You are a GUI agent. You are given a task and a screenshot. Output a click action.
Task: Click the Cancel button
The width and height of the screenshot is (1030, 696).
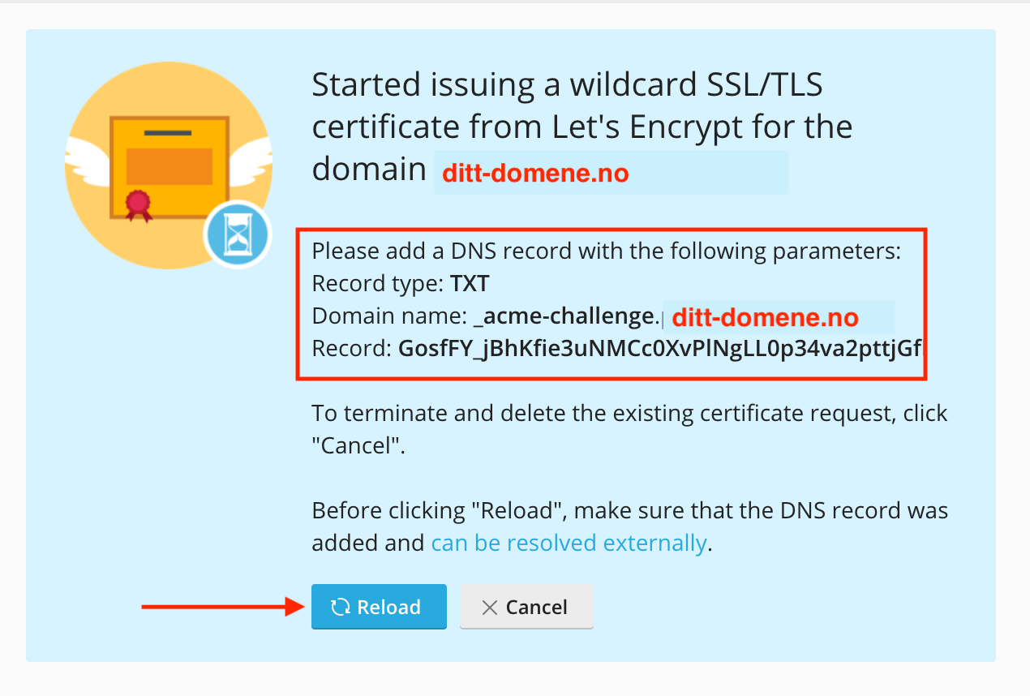526,607
